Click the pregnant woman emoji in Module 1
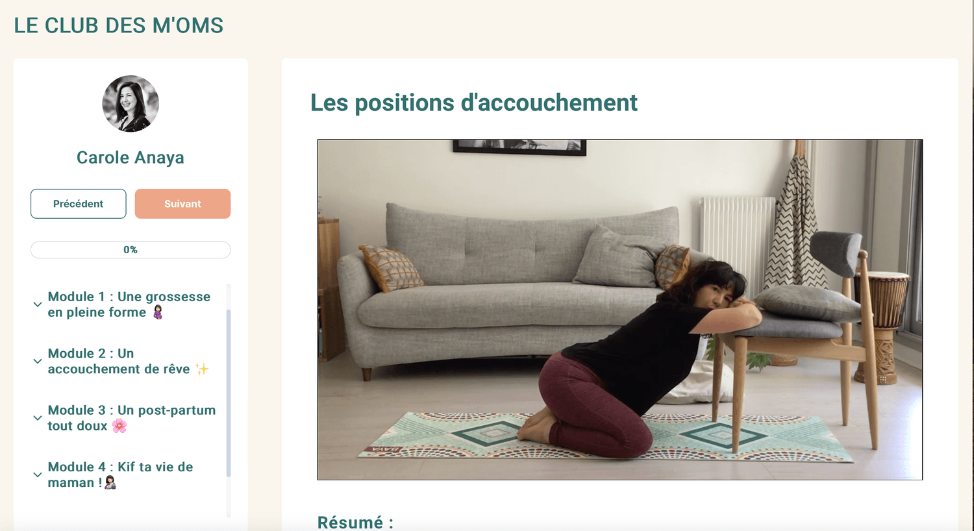The image size is (974, 531). [158, 313]
